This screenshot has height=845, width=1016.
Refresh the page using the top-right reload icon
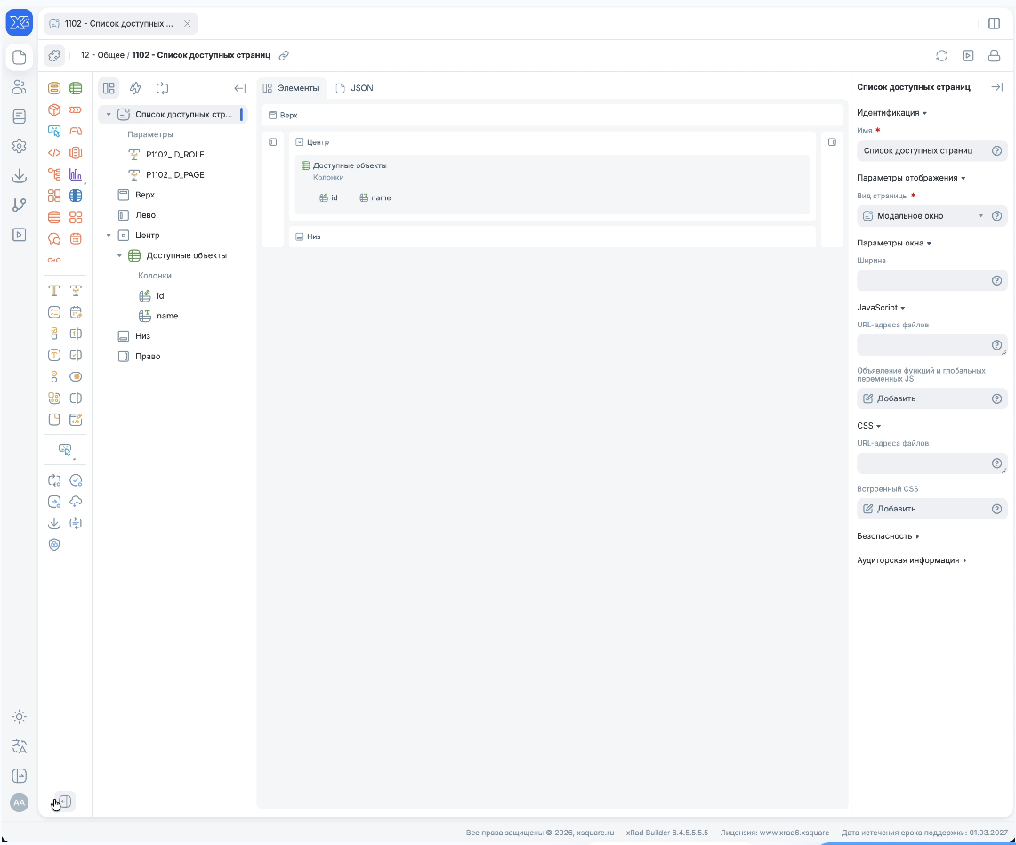(x=942, y=56)
